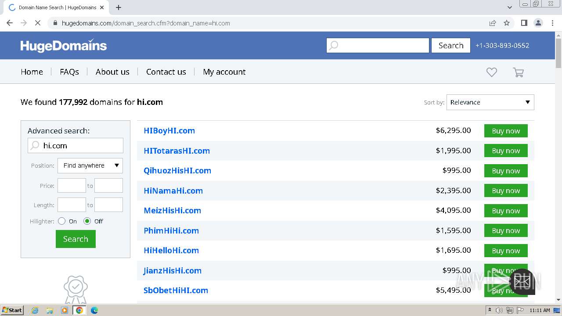
Task: Buy now HiNamaHi.com
Action: tap(506, 190)
